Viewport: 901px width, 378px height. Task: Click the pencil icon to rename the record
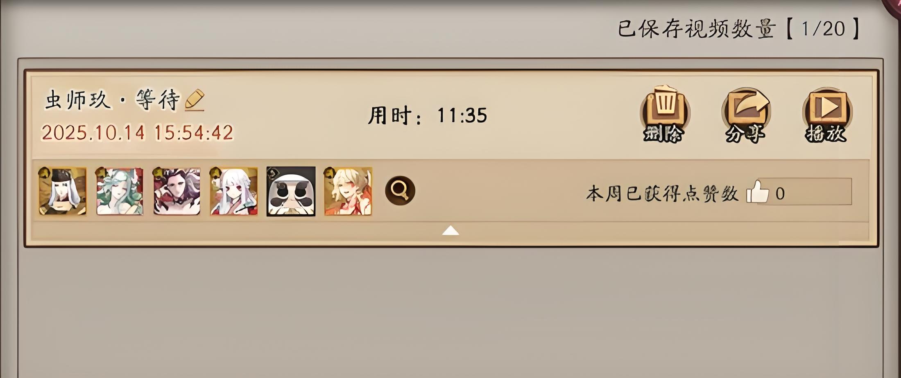tap(195, 99)
